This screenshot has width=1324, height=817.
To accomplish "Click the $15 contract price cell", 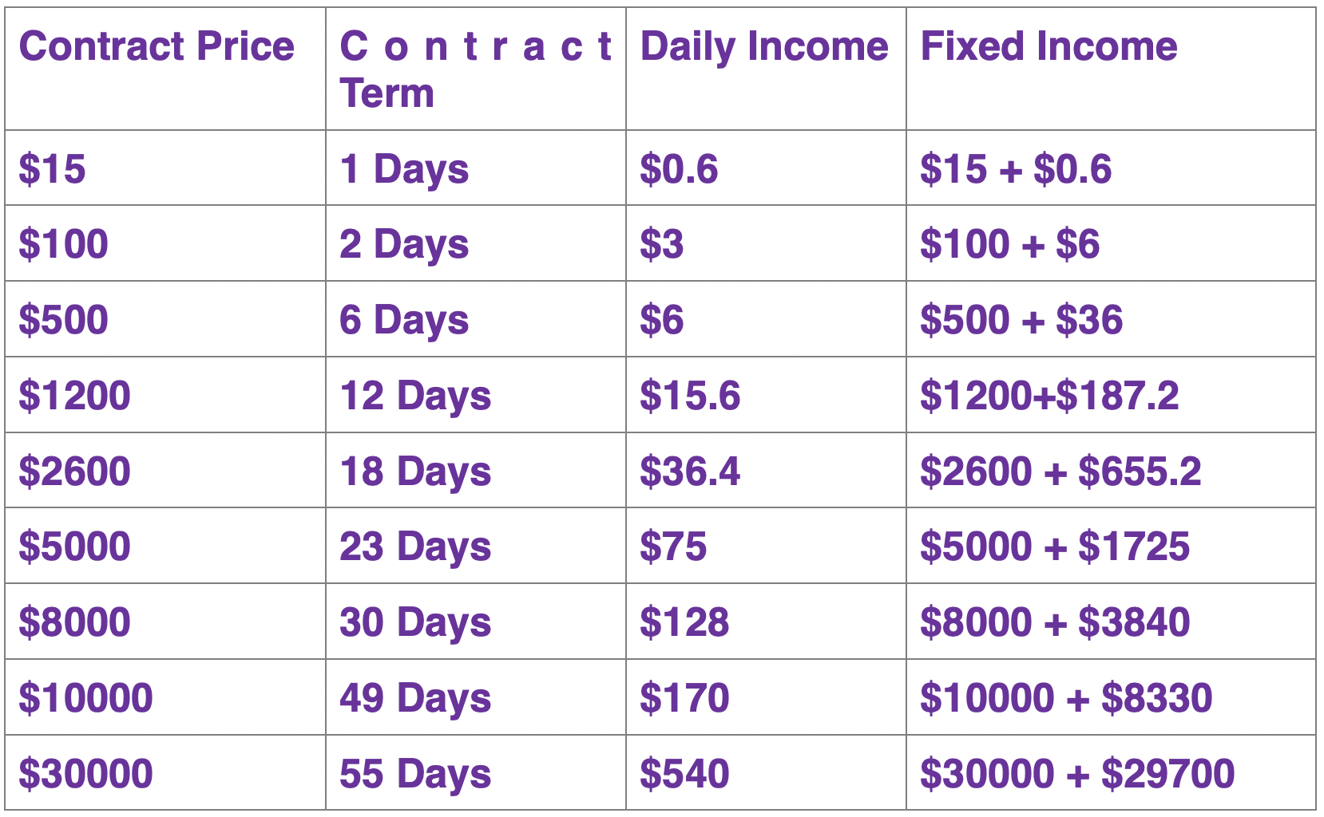I will [53, 169].
